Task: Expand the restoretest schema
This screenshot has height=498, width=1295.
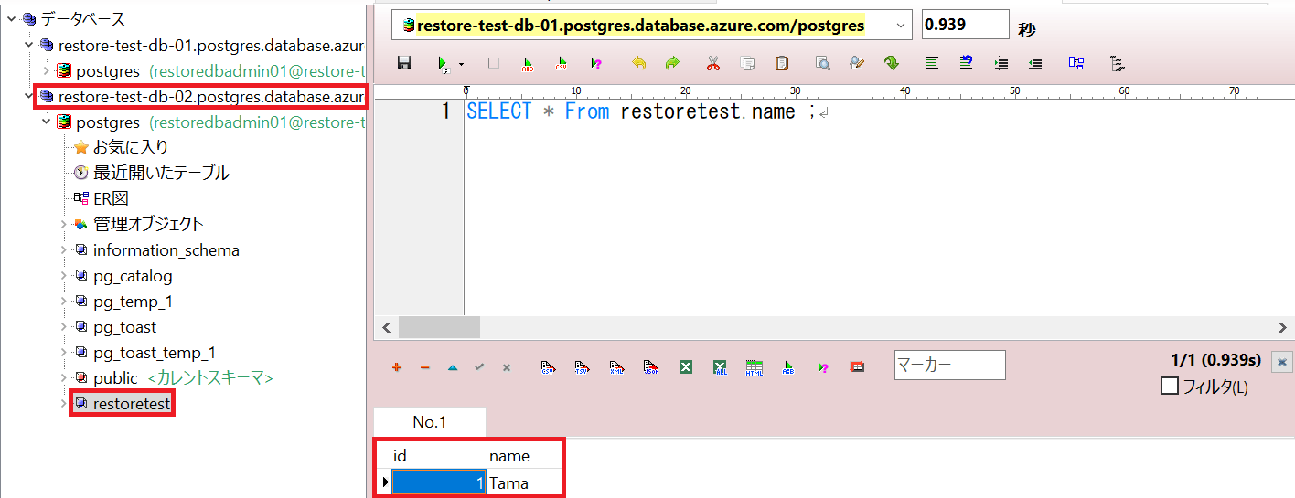Action: 64,403
